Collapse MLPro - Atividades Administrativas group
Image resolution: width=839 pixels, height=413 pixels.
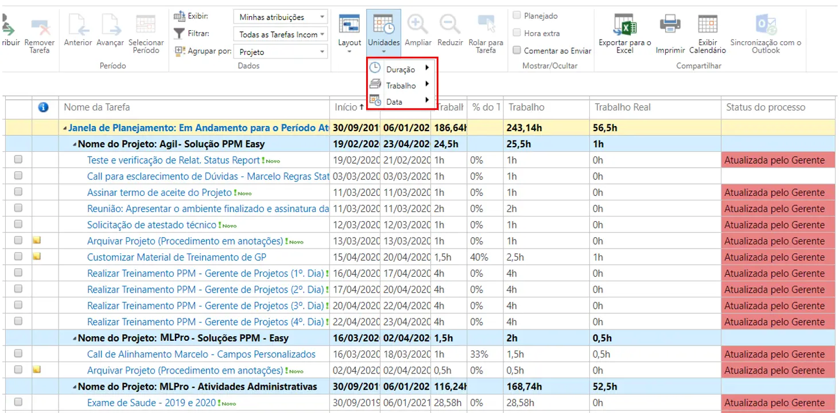pyautogui.click(x=75, y=387)
